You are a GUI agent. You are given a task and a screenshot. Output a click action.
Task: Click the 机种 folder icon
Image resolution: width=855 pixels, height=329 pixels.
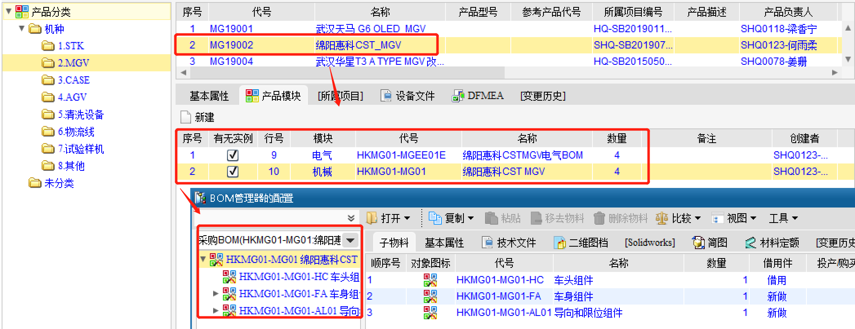(x=35, y=29)
